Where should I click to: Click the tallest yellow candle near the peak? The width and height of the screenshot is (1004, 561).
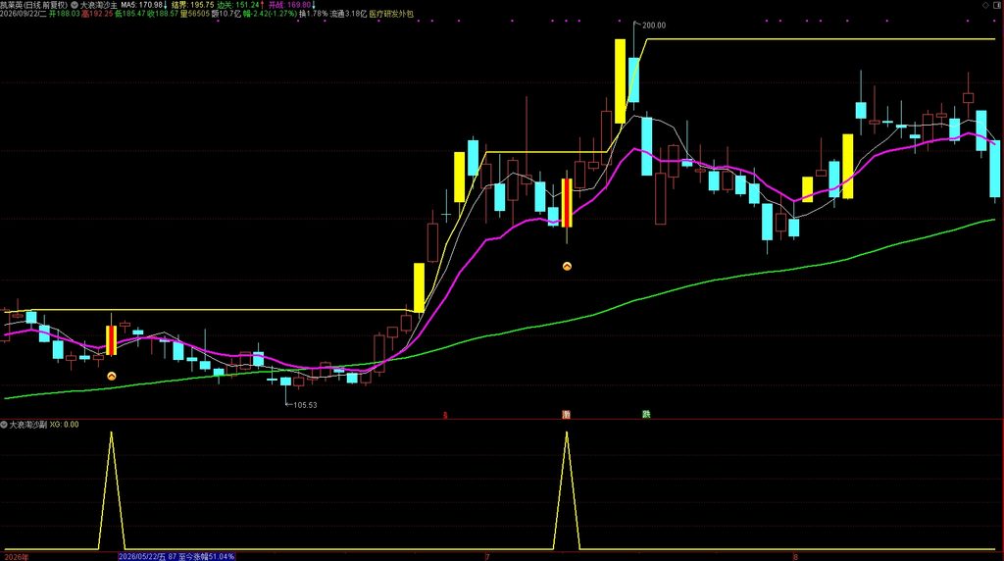coord(620,81)
